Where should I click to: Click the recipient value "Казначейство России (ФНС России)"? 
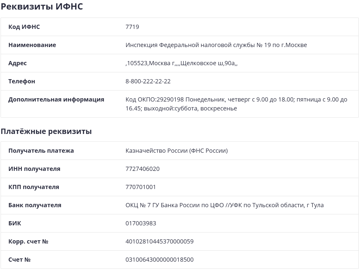[x=176, y=151]
